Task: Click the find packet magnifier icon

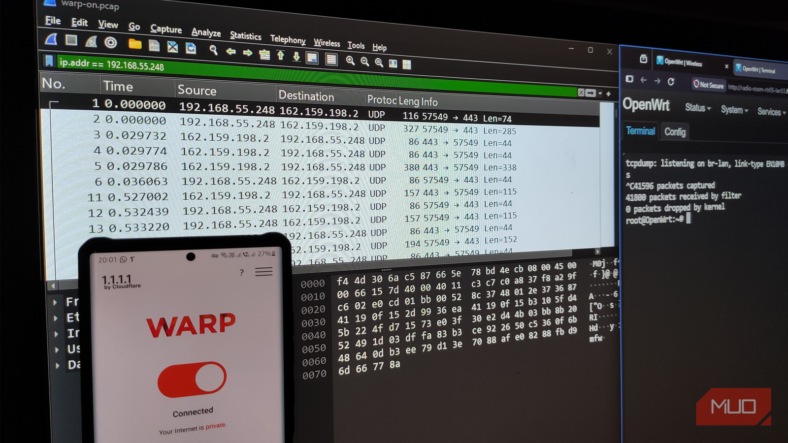Action: [x=213, y=50]
